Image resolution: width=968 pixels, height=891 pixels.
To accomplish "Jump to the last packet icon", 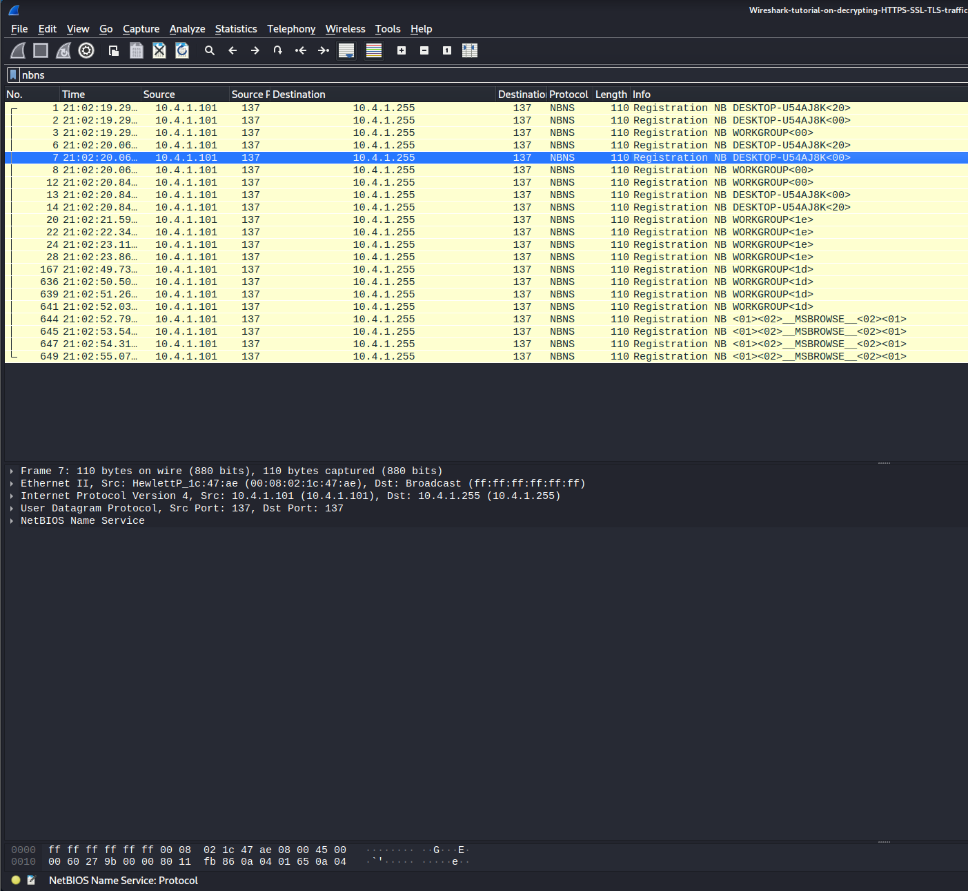I will pos(324,50).
